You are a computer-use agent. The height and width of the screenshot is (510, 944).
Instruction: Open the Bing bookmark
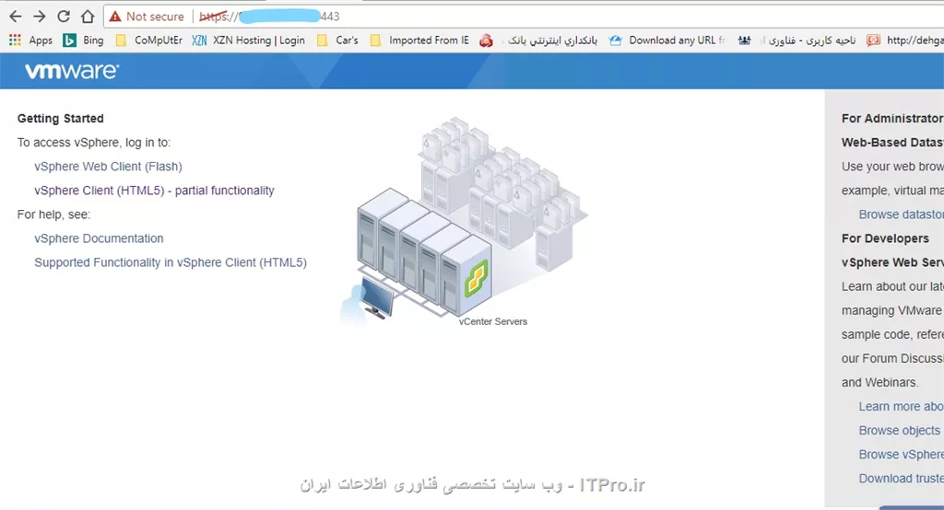[84, 41]
